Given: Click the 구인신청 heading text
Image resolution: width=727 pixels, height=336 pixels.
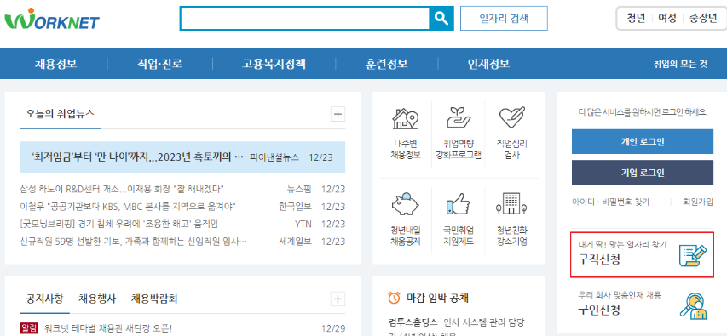Looking at the screenshot, I should (598, 310).
